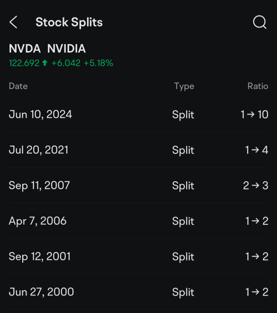
Task: Click the Date column header
Action: pos(18,86)
